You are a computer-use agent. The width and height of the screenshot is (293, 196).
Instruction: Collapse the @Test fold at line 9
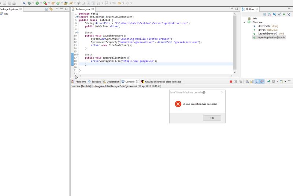click(78, 32)
